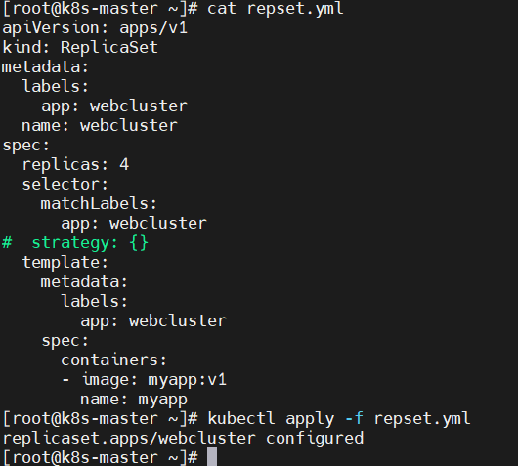Image resolution: width=518 pixels, height=466 pixels.
Task: Click the 'cat repset.yml' command text
Action: click(276, 9)
